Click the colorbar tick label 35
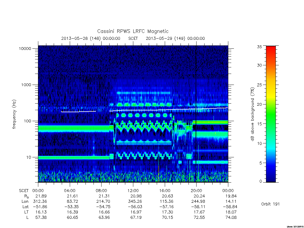 pyautogui.click(x=259, y=47)
